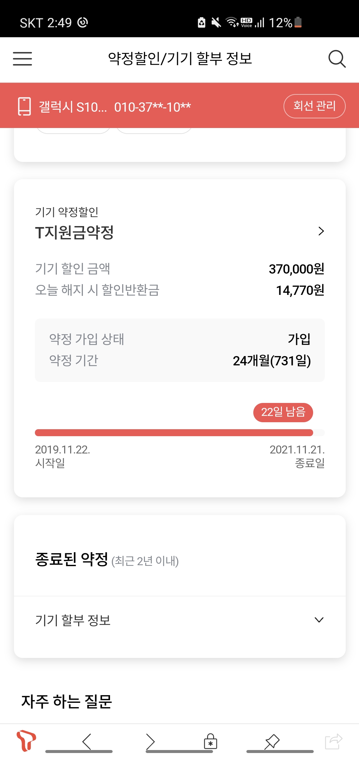Tap the 갤럭시 S10 line number text
359x758 pixels.
[x=115, y=107]
